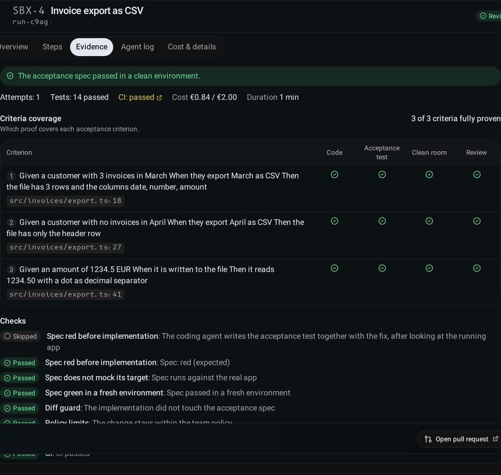Click Acceptance test check for April export criterion
Viewport: 501px width, 475px height.
[382, 221]
